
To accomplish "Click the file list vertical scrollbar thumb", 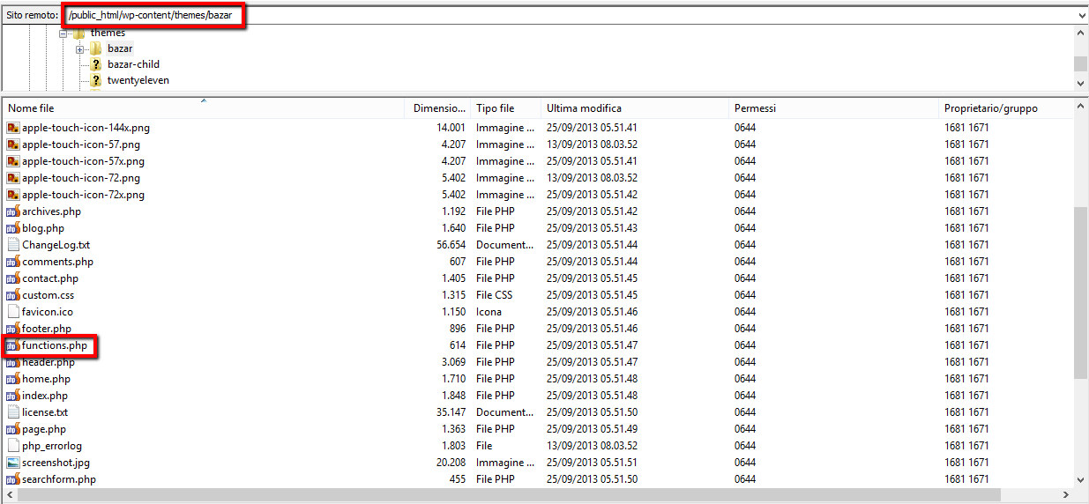I will 1081,293.
